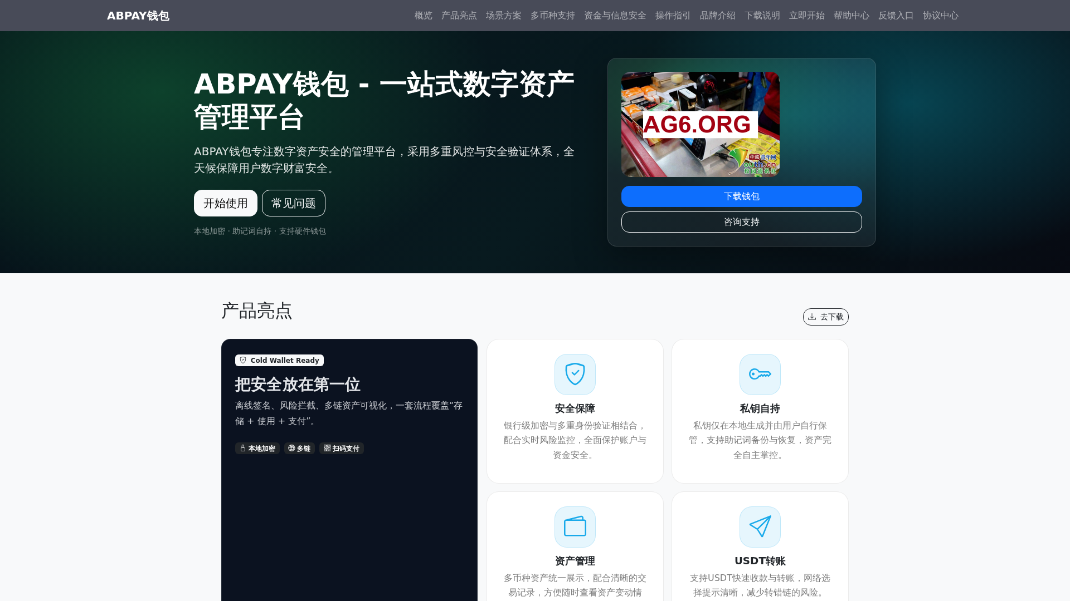Screen dimensions: 1070x601
Task: Click 立即开始 in the navbar
Action: (x=806, y=16)
